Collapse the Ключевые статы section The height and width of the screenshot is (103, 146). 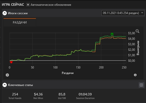click(5, 85)
